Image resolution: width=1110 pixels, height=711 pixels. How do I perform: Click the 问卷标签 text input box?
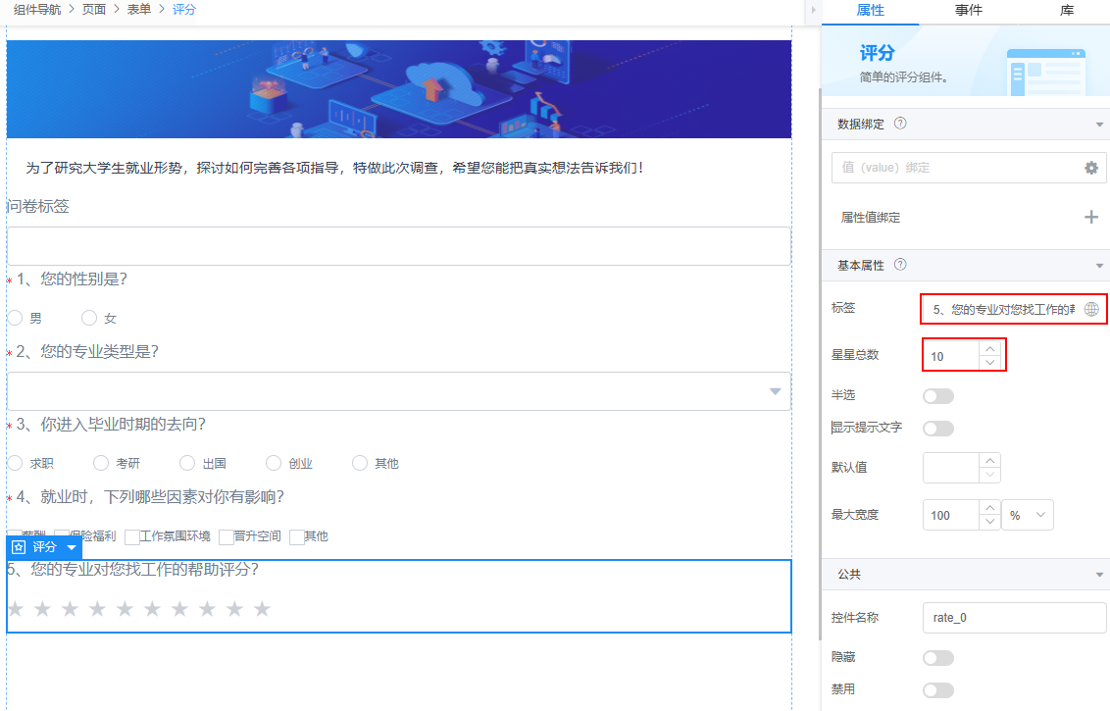click(398, 246)
